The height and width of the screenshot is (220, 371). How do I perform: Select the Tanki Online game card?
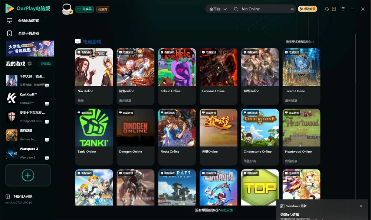94,137
